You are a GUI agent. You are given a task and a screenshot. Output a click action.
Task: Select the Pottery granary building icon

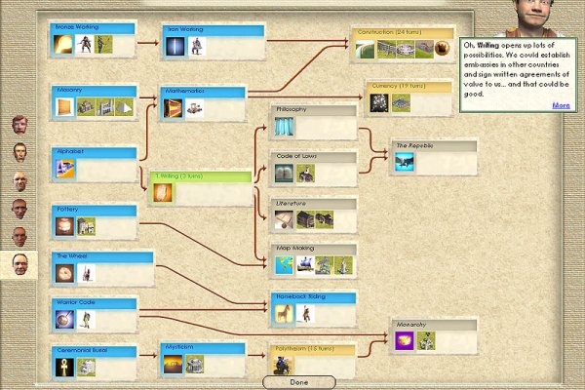[x=86, y=226]
